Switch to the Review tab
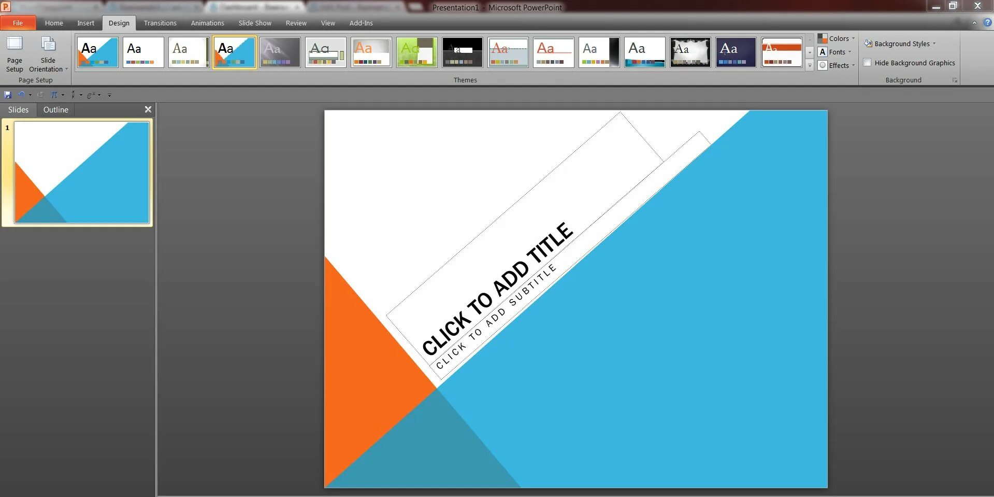The width and height of the screenshot is (994, 497). pos(296,23)
